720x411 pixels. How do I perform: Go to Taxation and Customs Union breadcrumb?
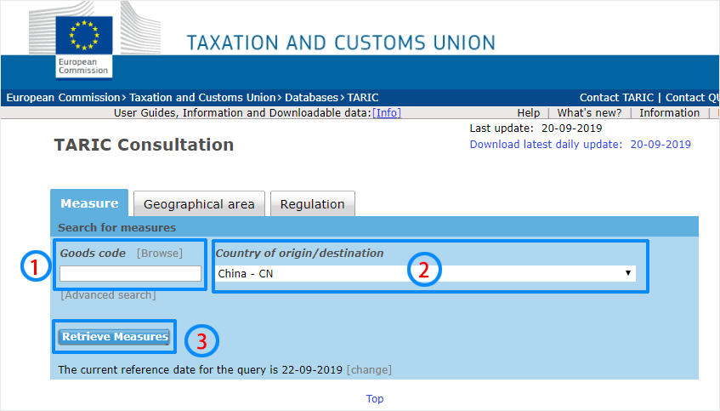point(202,98)
